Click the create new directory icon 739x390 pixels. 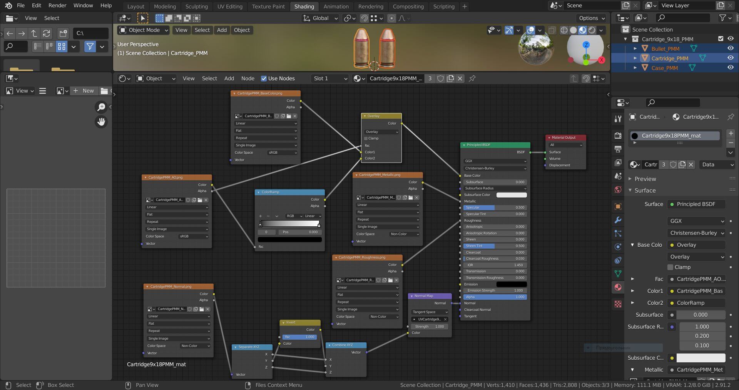pos(63,33)
